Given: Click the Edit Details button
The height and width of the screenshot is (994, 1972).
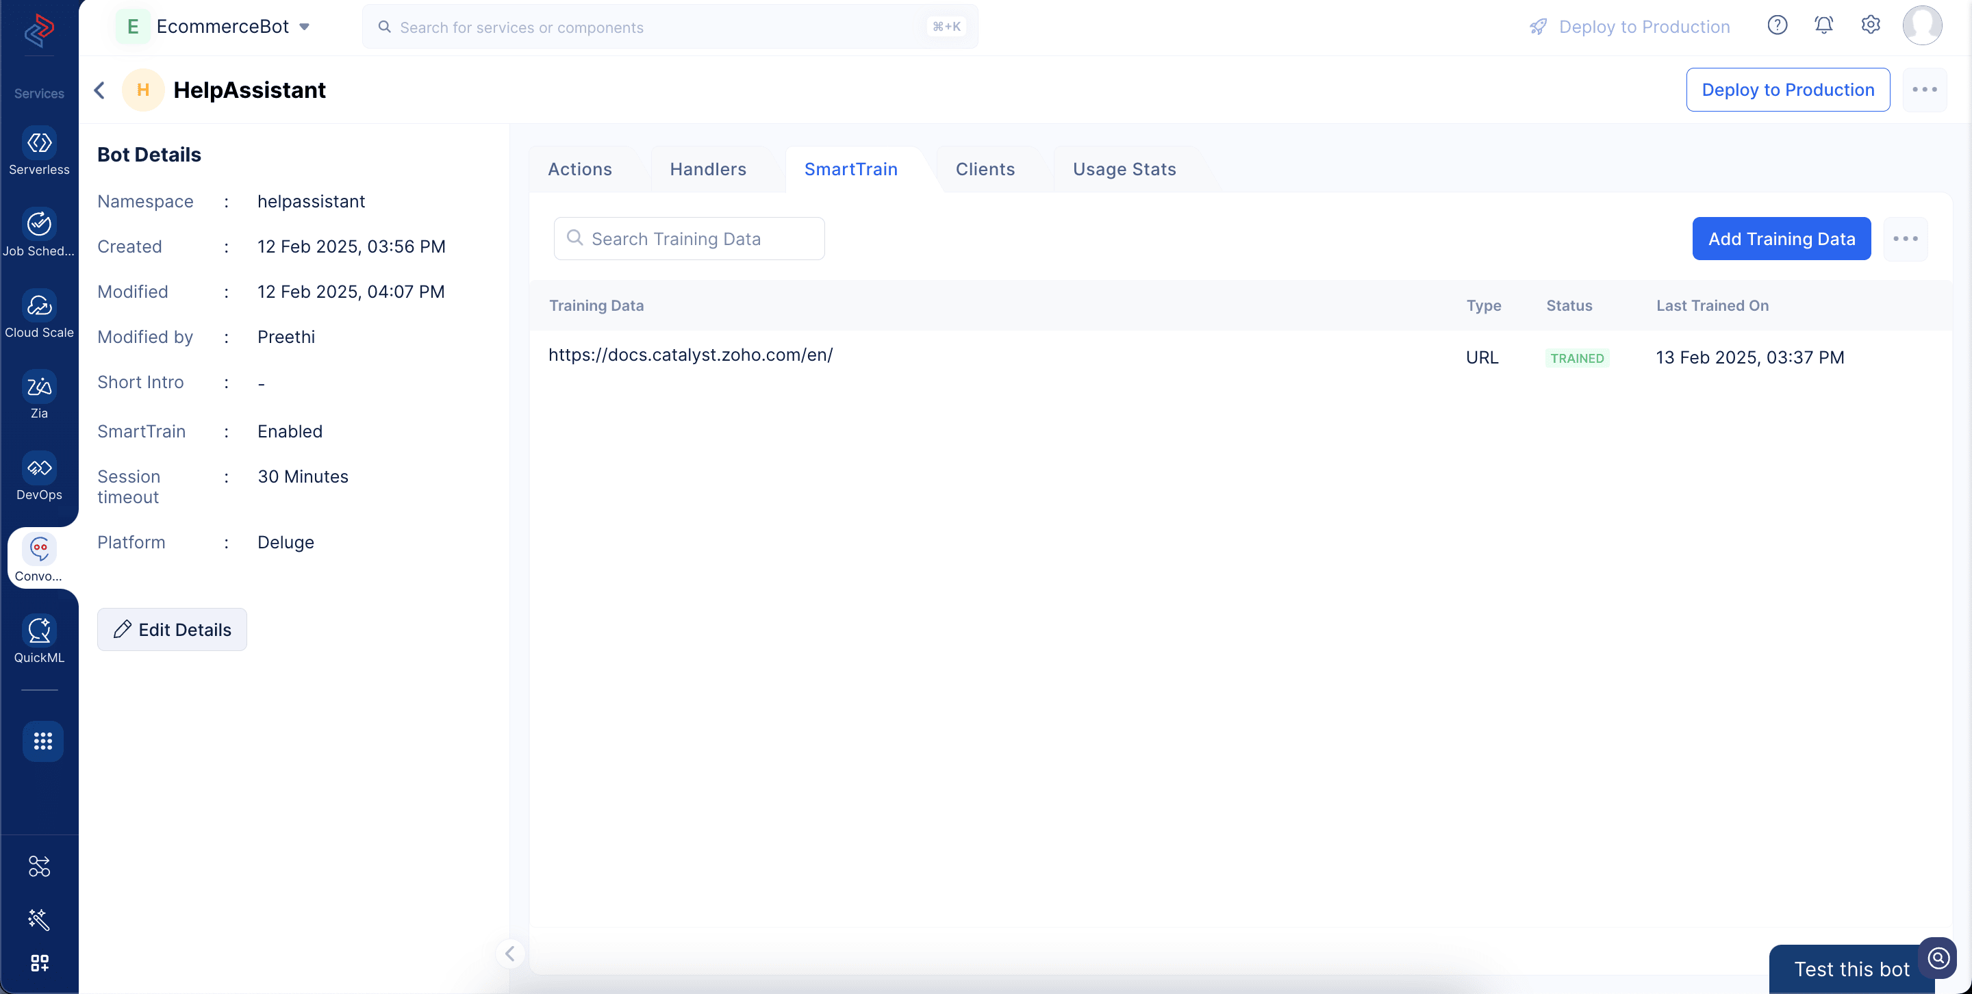Looking at the screenshot, I should (x=173, y=630).
